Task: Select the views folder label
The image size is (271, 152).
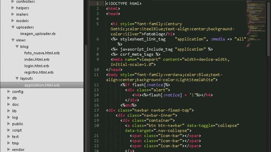Action: coord(21,40)
